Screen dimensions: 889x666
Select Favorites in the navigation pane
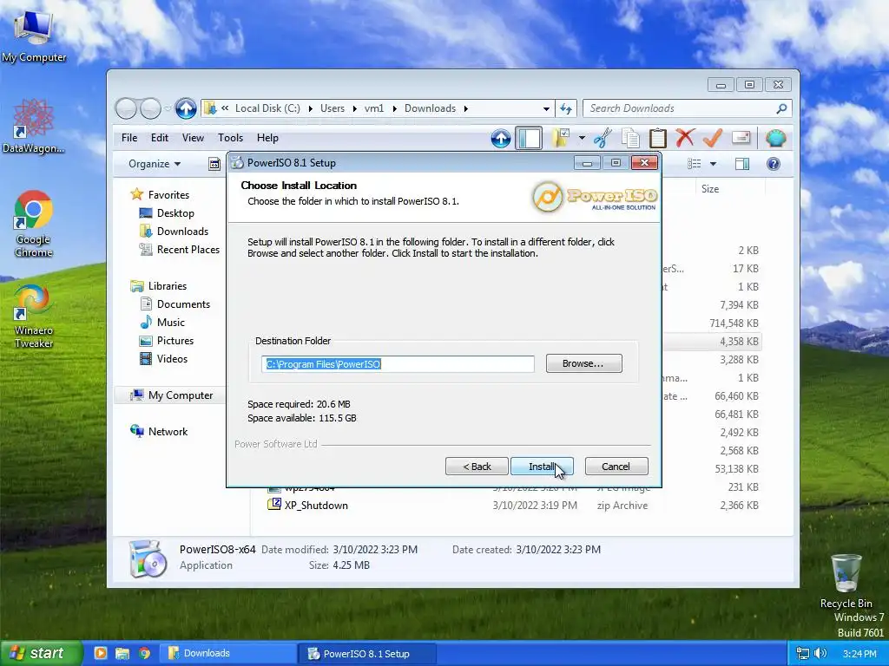click(168, 195)
